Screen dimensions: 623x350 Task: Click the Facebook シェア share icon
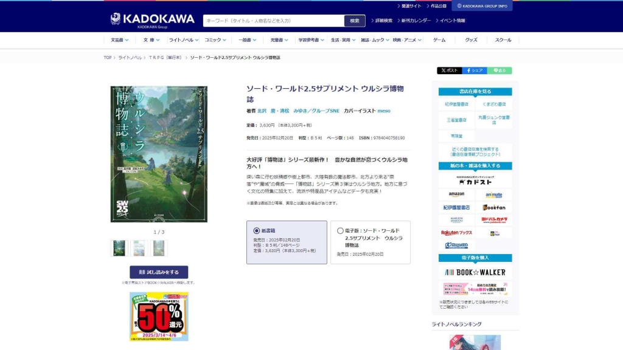coord(473,70)
